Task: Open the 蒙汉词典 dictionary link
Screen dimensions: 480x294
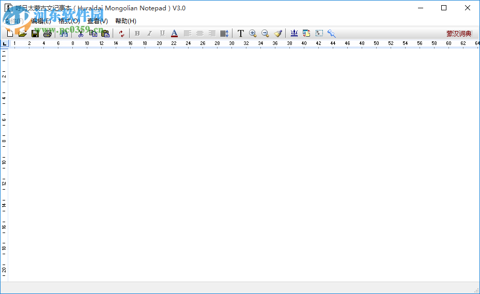Action: (459, 34)
